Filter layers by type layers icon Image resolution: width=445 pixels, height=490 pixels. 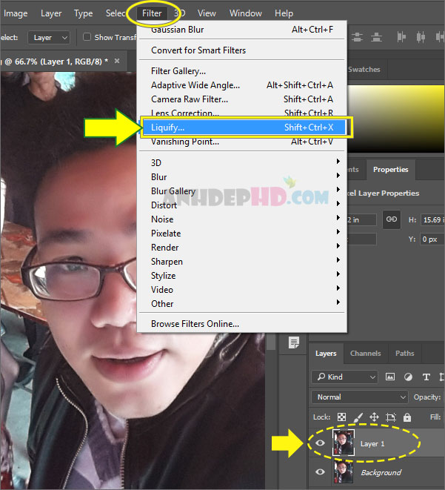pyautogui.click(x=426, y=377)
